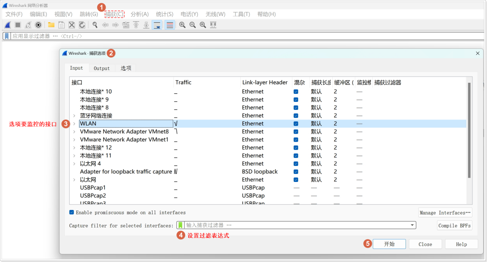Click the capture filter input field
Screen dimensions: 487x262
297,225
